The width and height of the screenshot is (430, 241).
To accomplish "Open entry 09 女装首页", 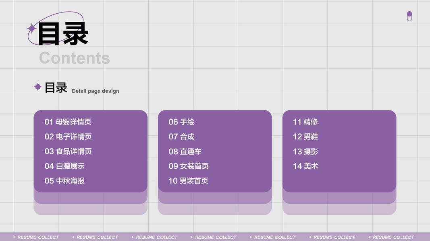I will coord(189,166).
